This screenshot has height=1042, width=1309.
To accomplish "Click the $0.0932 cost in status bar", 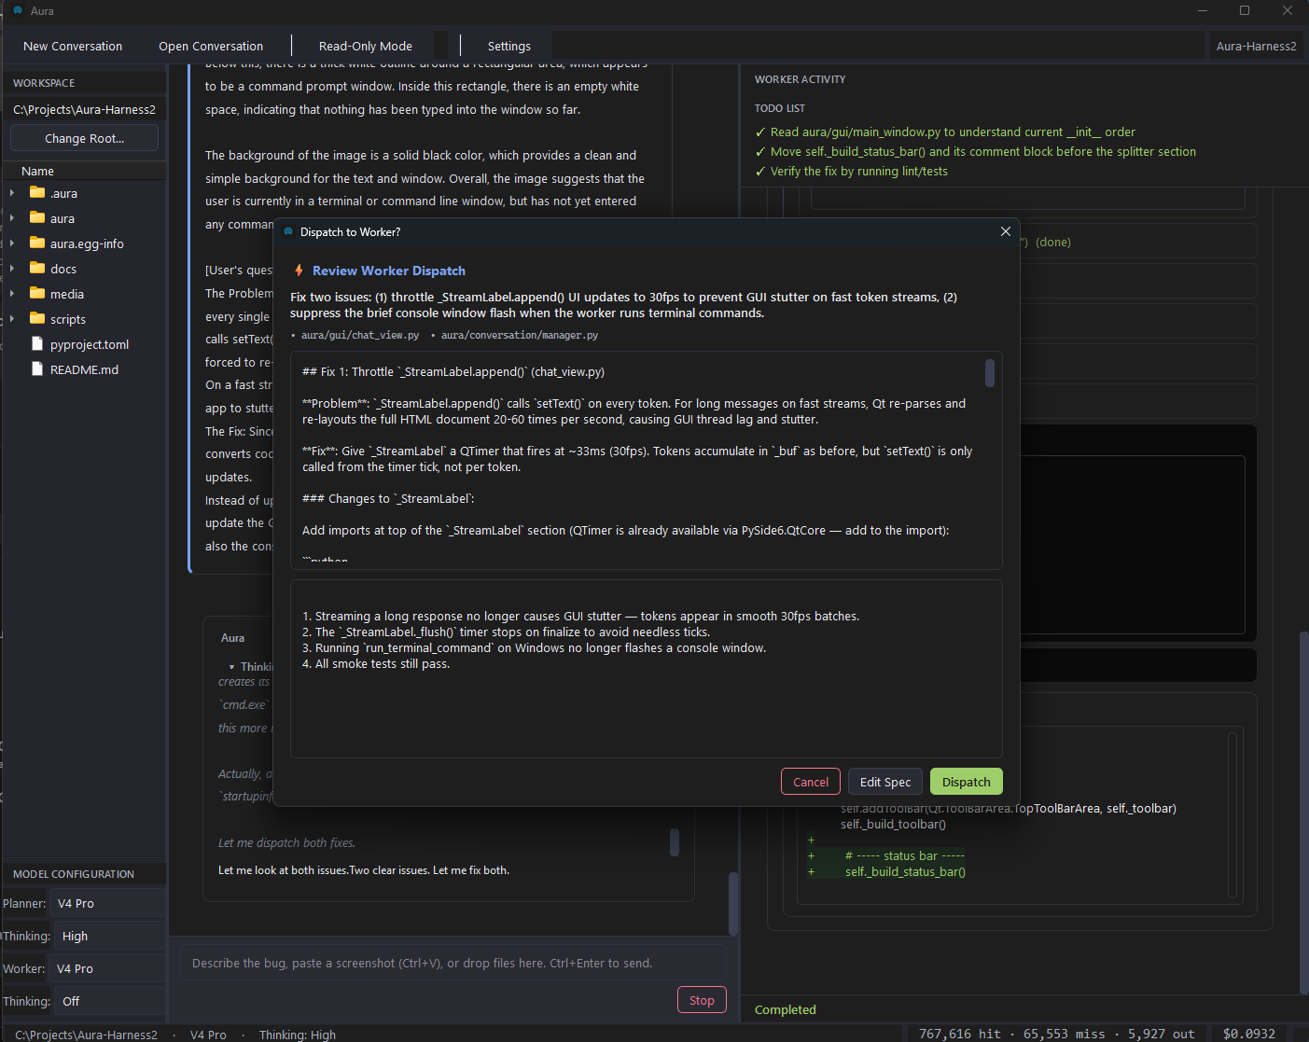I will pos(1248,1034).
